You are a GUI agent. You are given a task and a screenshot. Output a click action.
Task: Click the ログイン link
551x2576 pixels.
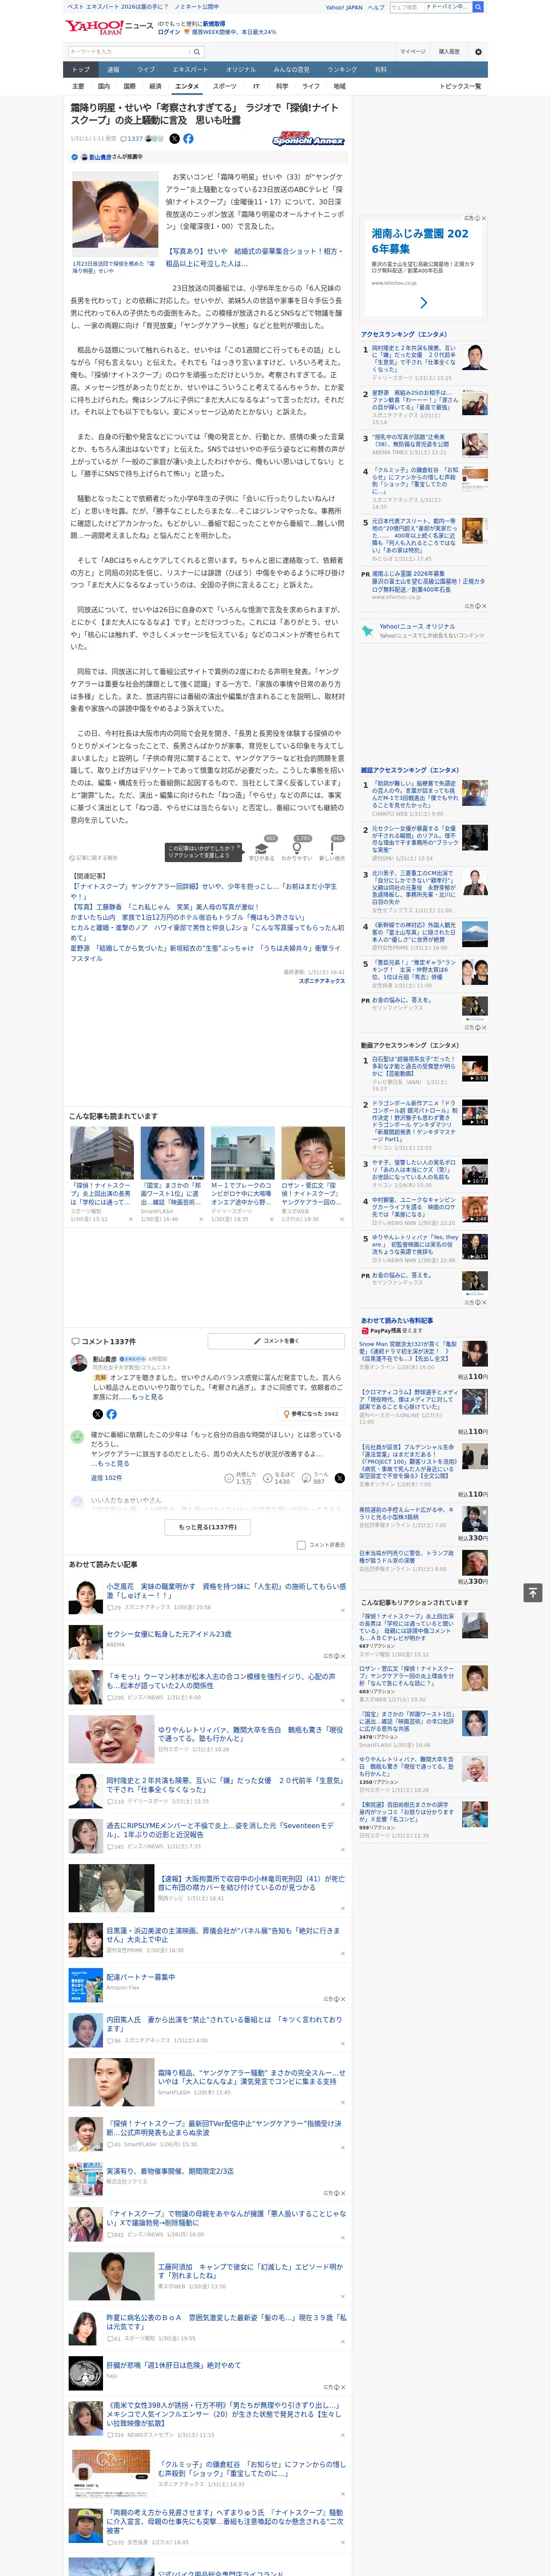[169, 32]
